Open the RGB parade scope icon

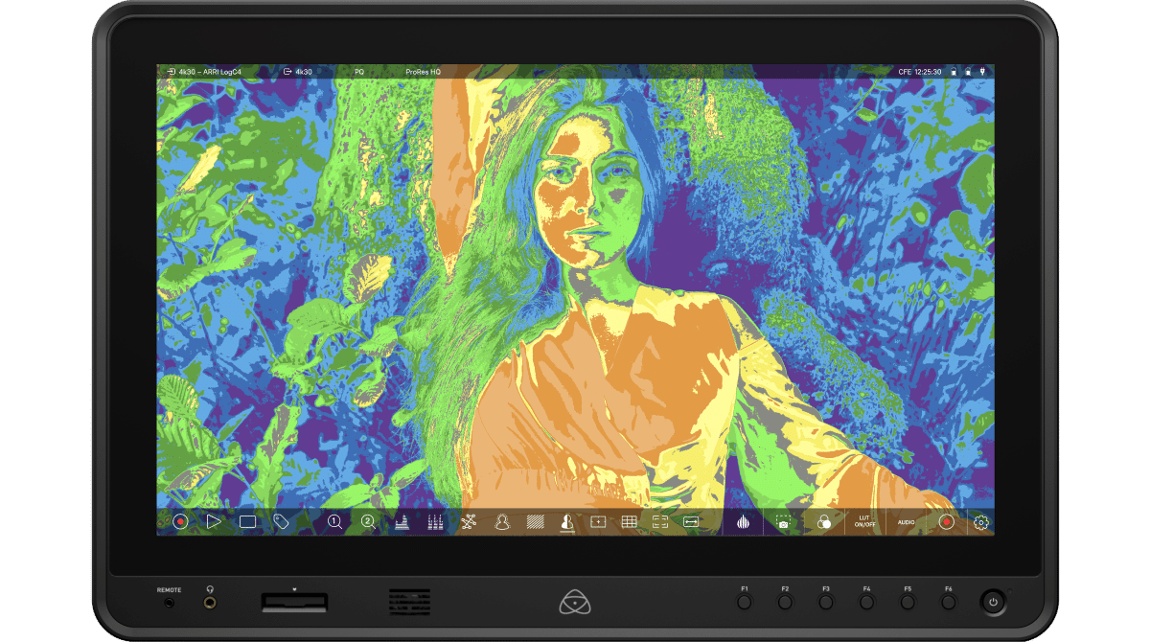[x=435, y=522]
